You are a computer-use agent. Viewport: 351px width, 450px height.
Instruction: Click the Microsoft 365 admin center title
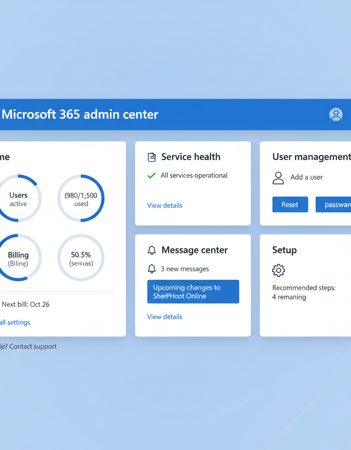[80, 114]
